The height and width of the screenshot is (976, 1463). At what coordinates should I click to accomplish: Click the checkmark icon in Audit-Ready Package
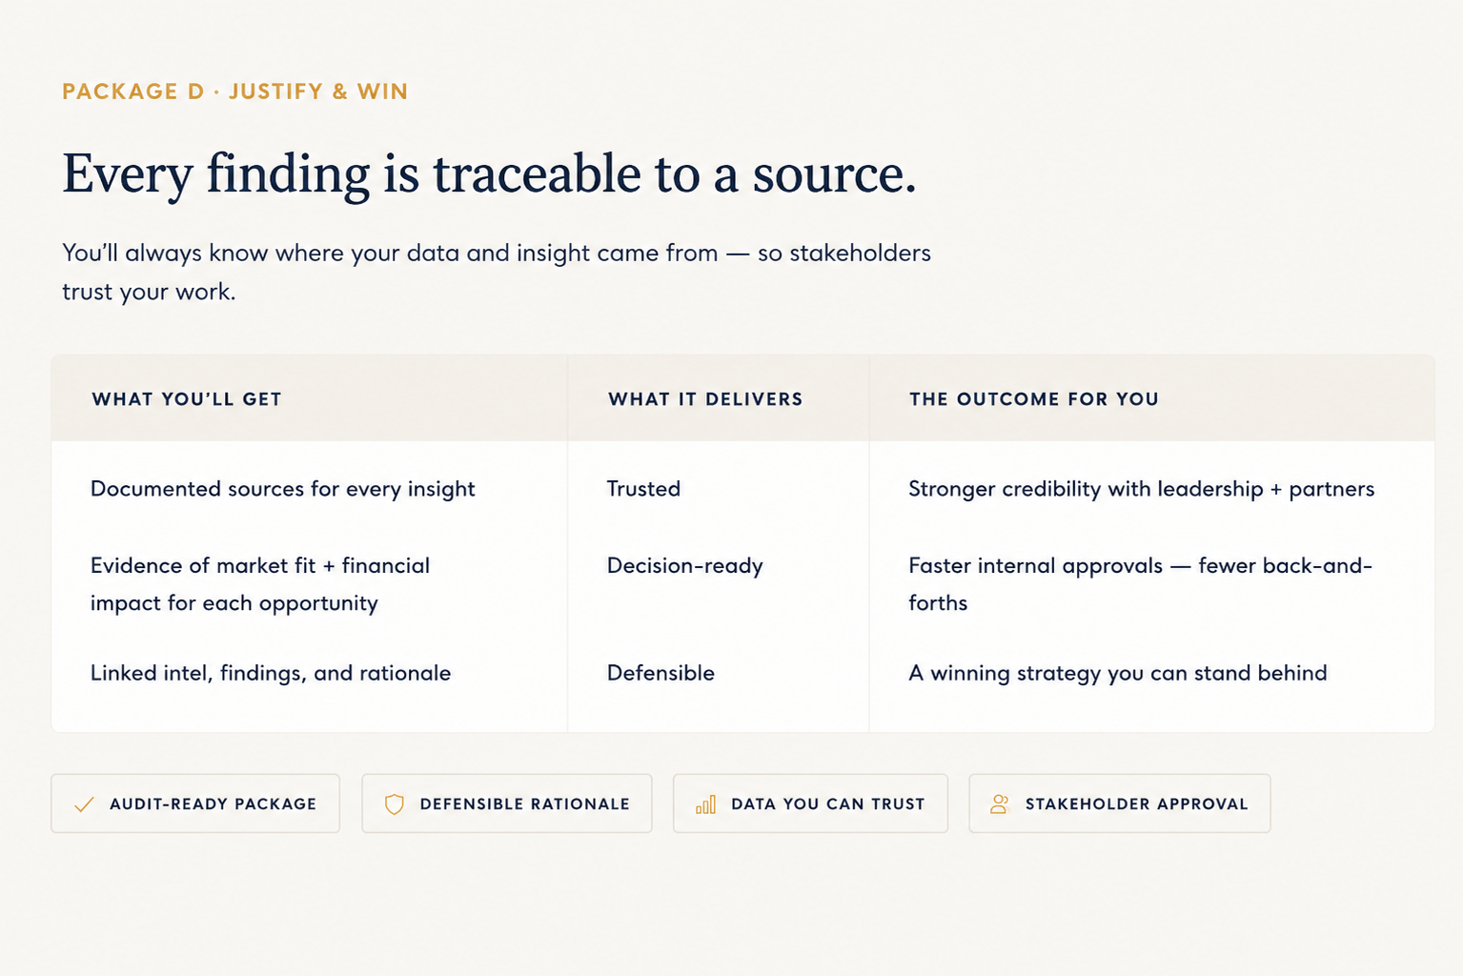pyautogui.click(x=84, y=804)
